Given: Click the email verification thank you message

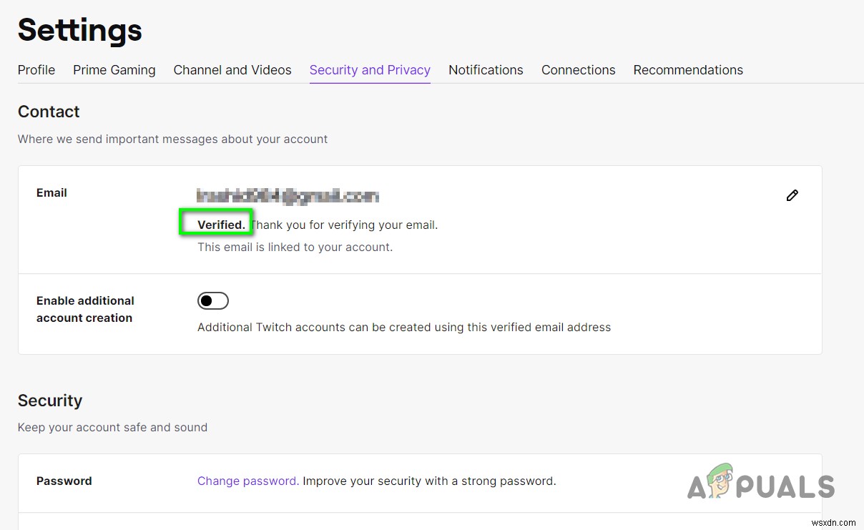Looking at the screenshot, I should coord(344,224).
